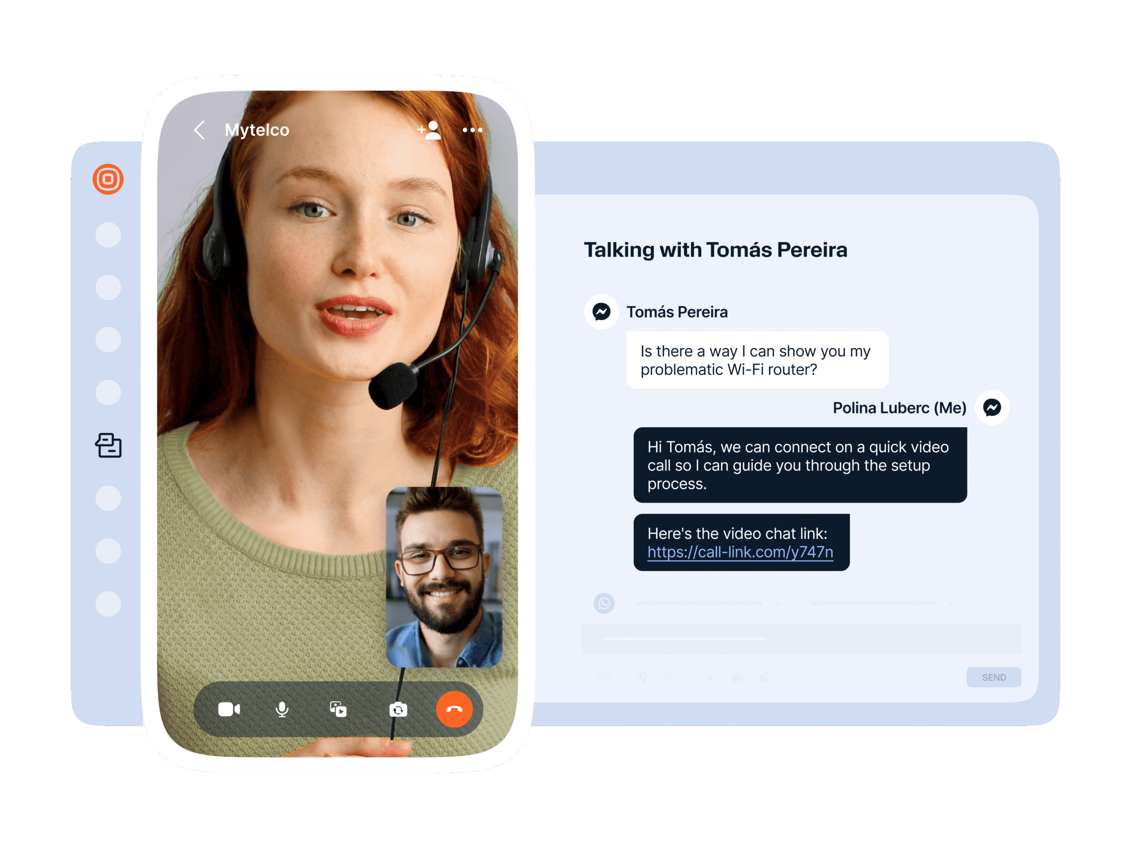Flip the camera with the switch-camera icon

pyautogui.click(x=398, y=709)
